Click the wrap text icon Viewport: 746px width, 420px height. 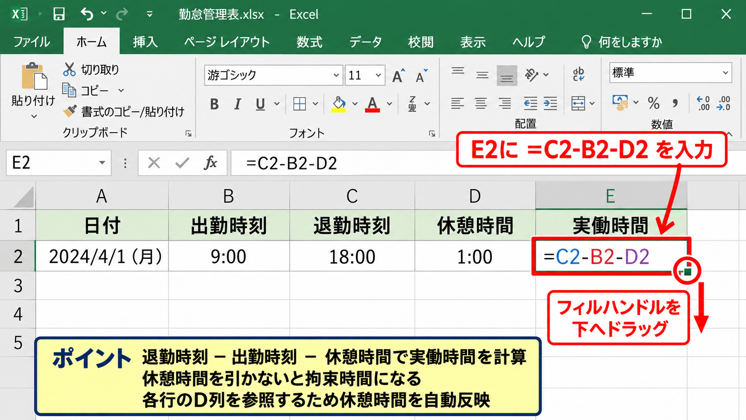(x=579, y=75)
